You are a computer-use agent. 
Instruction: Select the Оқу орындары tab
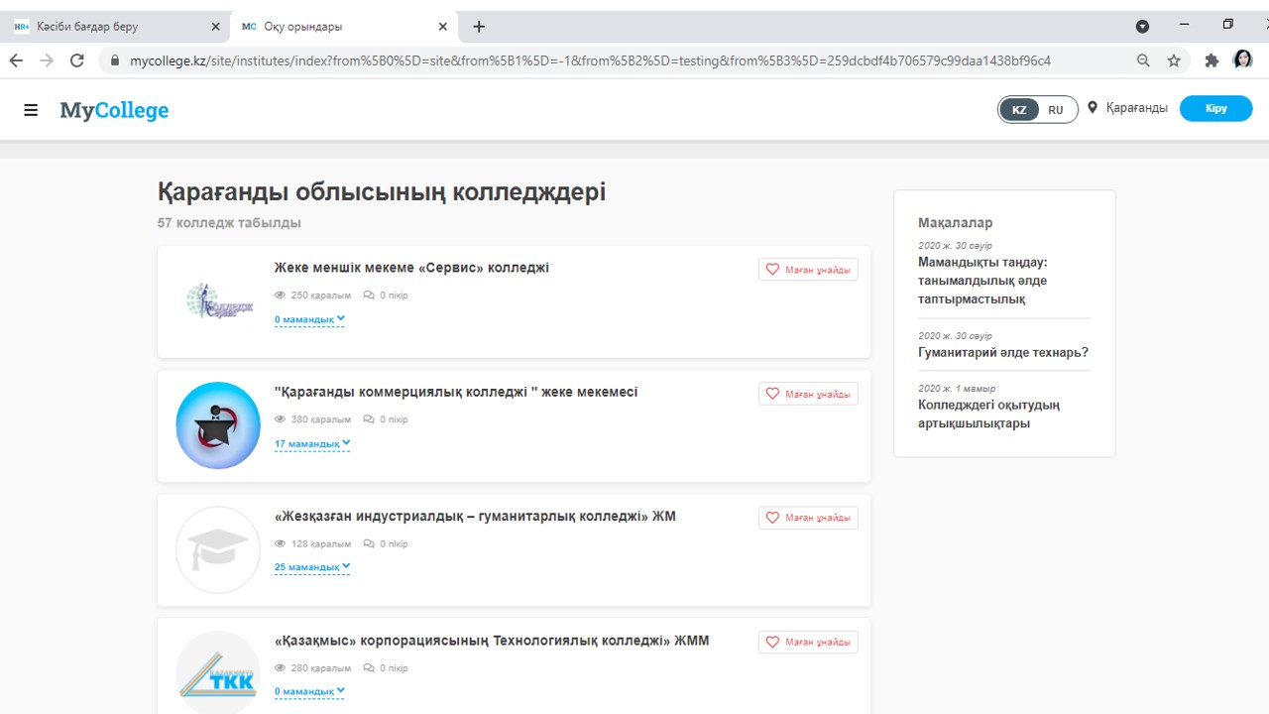tap(345, 27)
